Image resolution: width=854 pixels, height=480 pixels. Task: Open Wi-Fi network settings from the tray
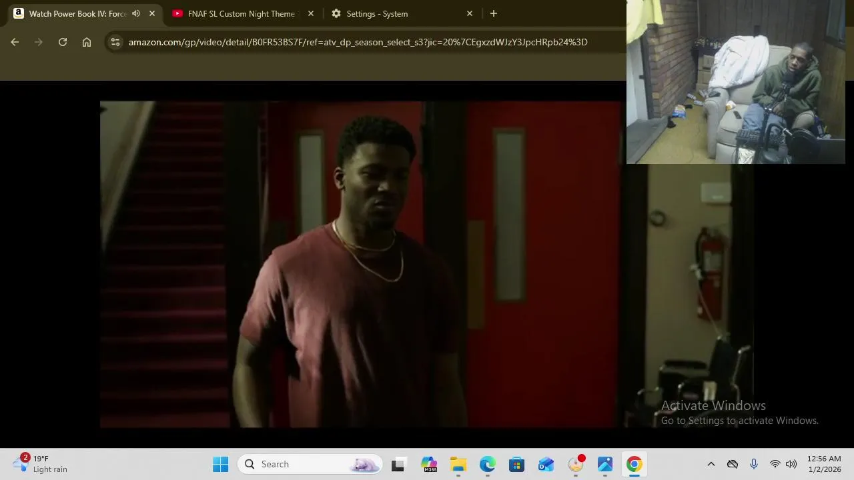(x=775, y=464)
